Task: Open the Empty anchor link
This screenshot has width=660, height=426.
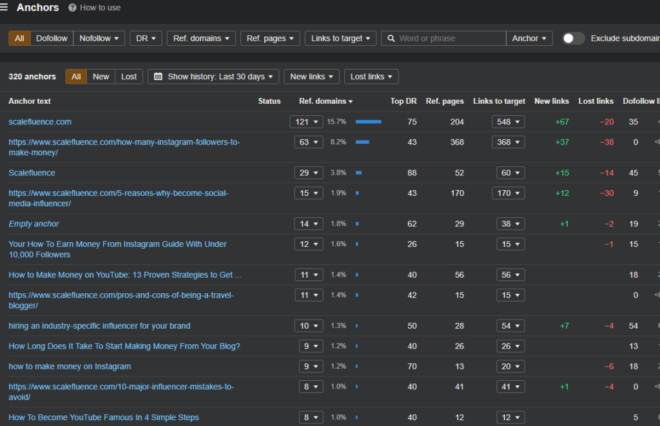Action: tap(34, 224)
